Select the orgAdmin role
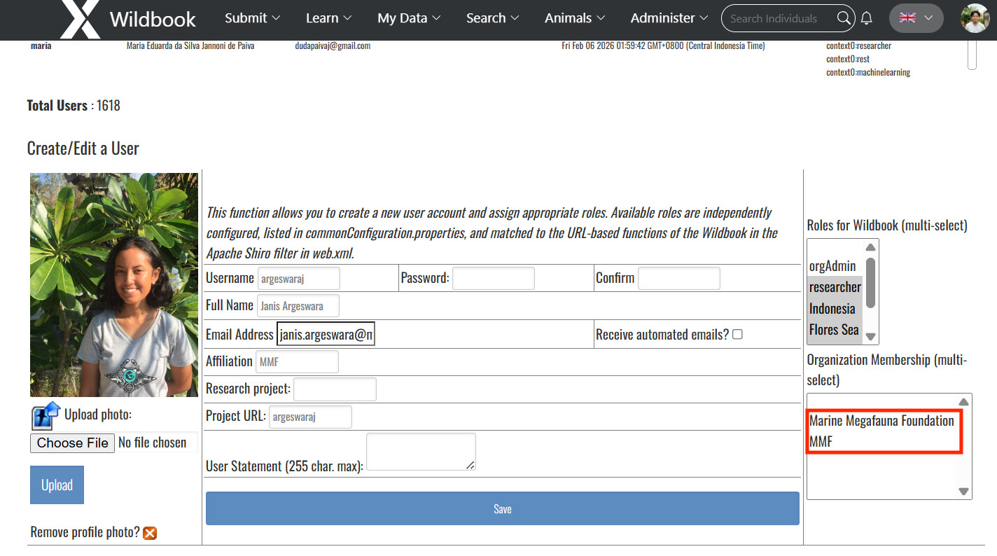Image resolution: width=997 pixels, height=556 pixels. [833, 266]
